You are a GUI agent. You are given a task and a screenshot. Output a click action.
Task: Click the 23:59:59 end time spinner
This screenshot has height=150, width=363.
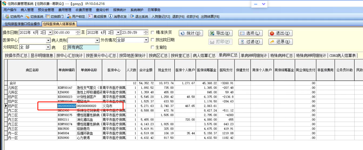coord(146,32)
